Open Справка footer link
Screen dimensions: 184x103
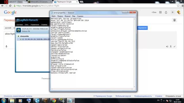point(158,96)
